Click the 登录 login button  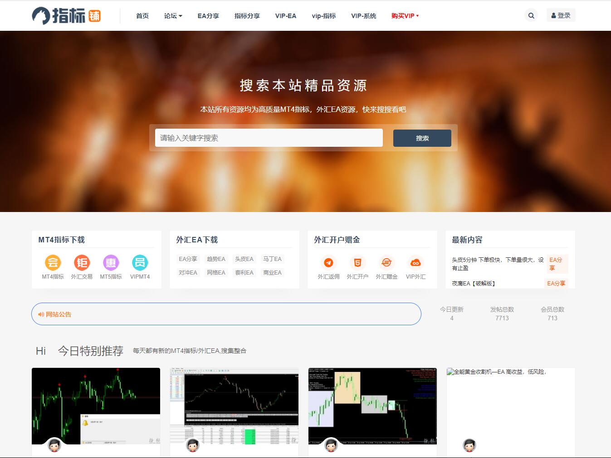click(561, 15)
